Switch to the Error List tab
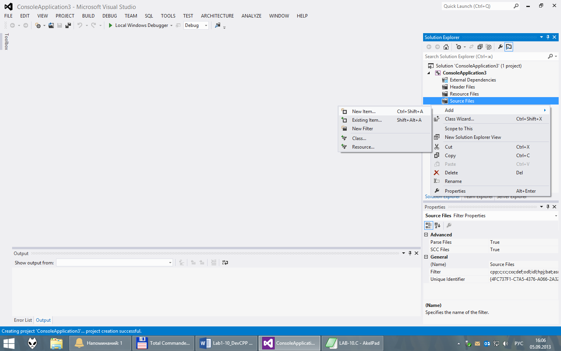 pyautogui.click(x=23, y=320)
